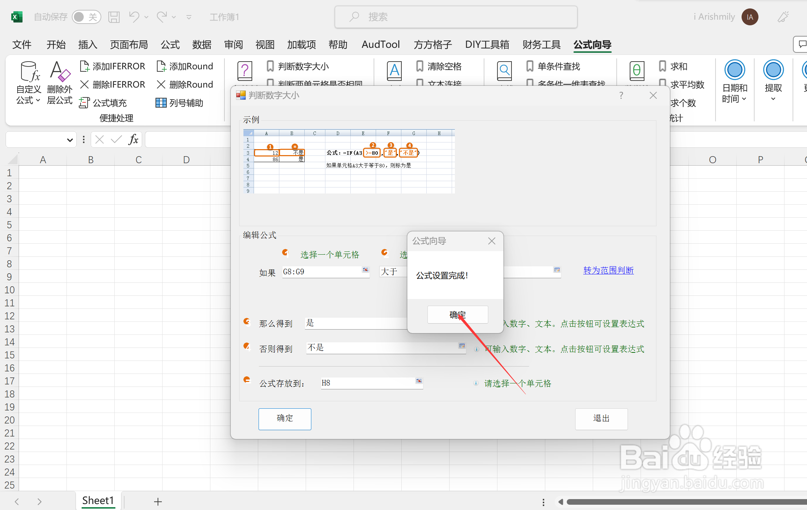Click the Save icon in title bar
This screenshot has height=510, width=807.
(114, 17)
